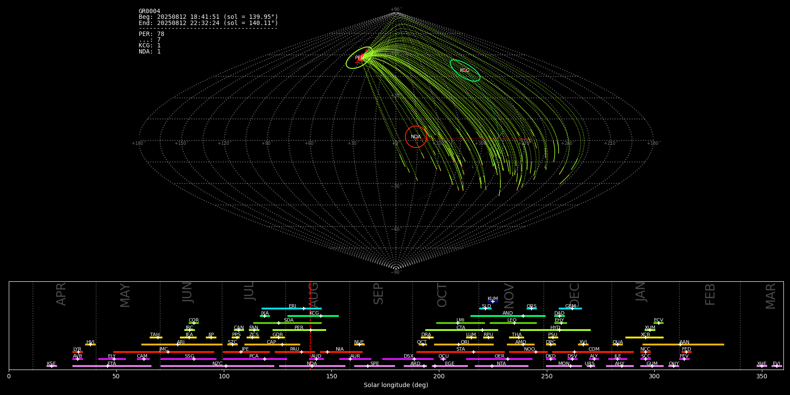790x395 pixels.
Task: Click the red PAU shower bar
Action: coord(294,352)
